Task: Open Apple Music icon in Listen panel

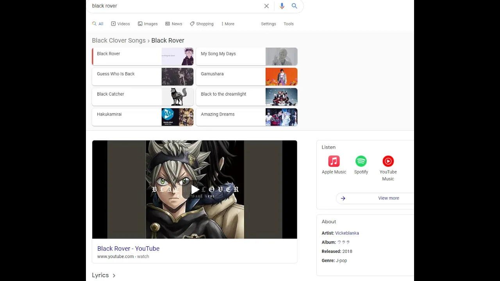Action: pyautogui.click(x=334, y=161)
